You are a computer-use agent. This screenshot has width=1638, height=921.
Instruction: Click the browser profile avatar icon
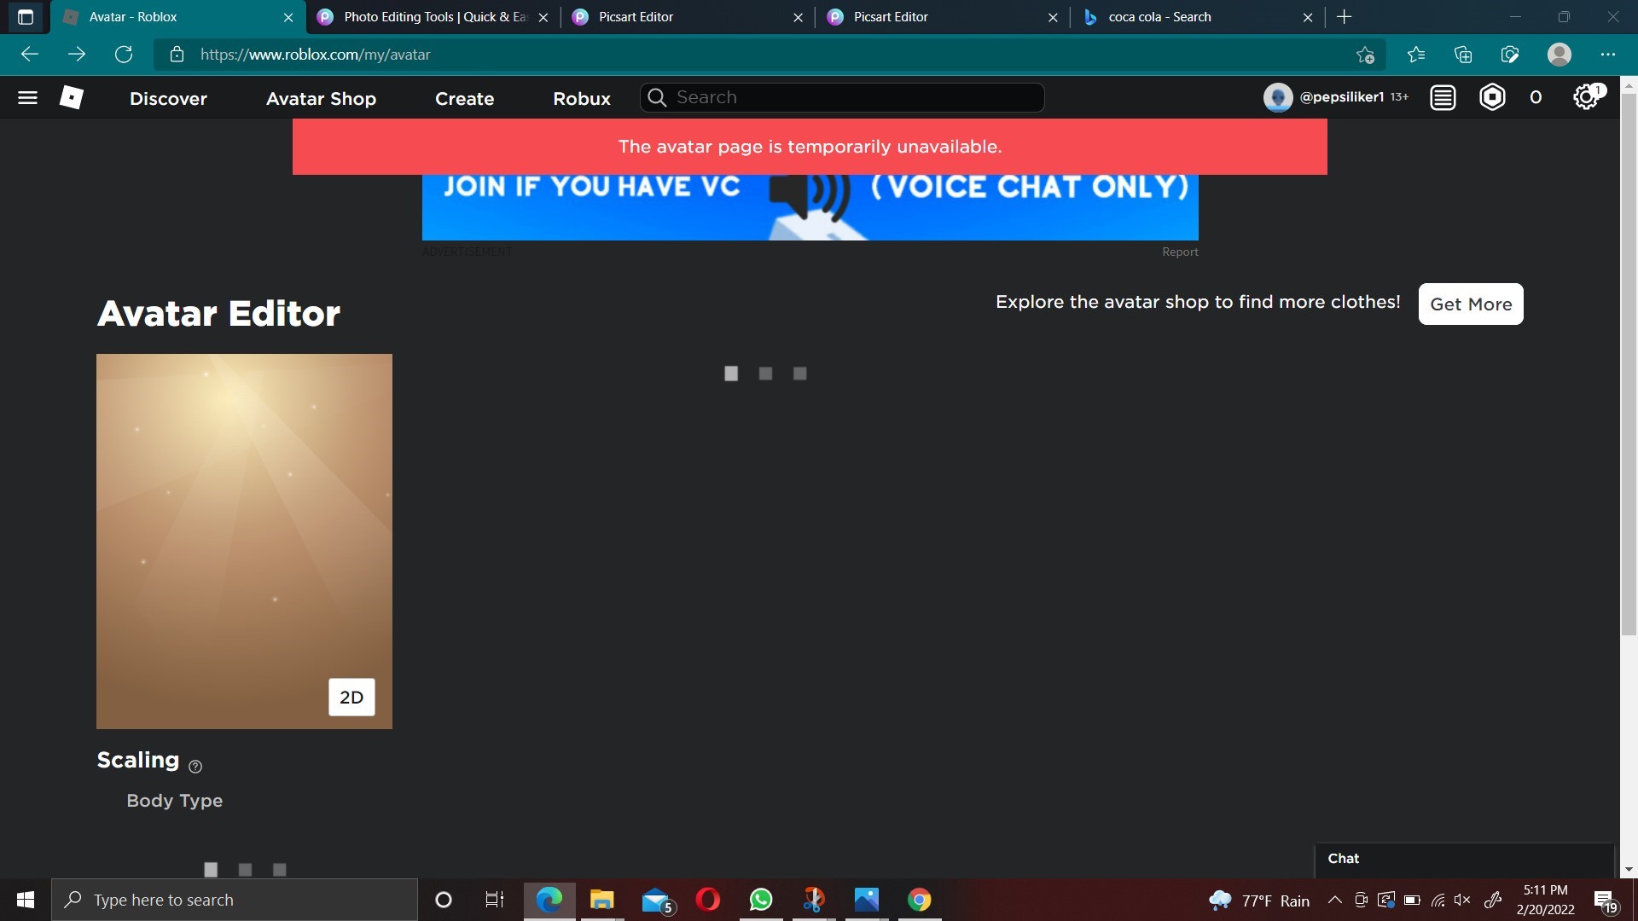pyautogui.click(x=1560, y=55)
